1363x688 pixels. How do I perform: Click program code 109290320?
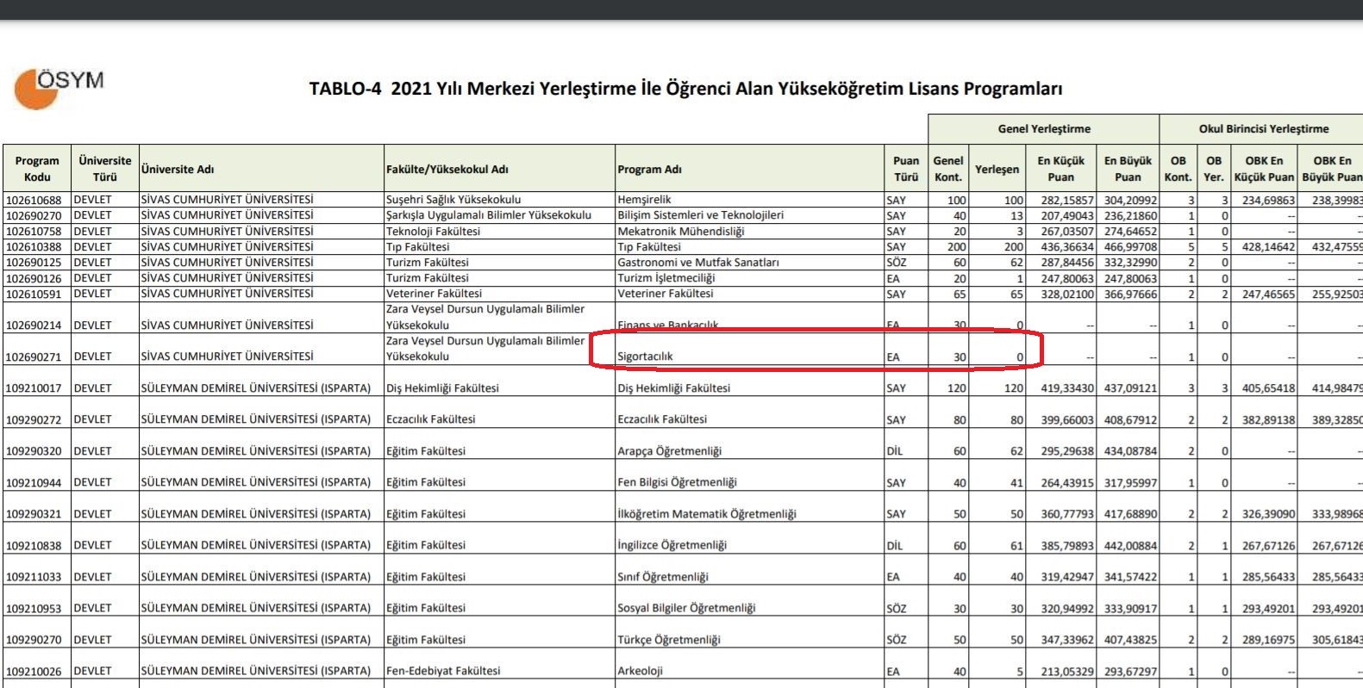34,451
